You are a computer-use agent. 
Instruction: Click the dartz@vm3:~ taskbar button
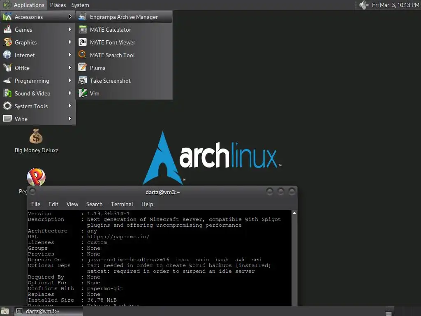pos(49,311)
